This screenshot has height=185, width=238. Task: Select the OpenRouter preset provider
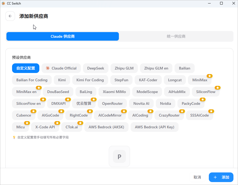(x=112, y=103)
